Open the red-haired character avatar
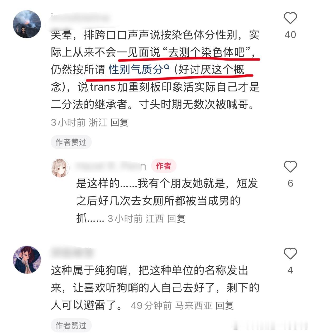 pos(27,260)
